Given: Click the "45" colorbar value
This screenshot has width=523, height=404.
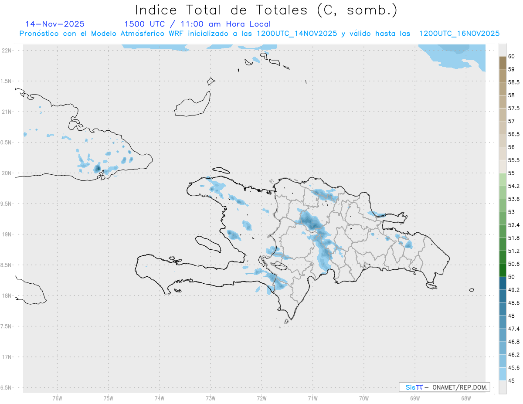Looking at the screenshot, I should [x=511, y=380].
